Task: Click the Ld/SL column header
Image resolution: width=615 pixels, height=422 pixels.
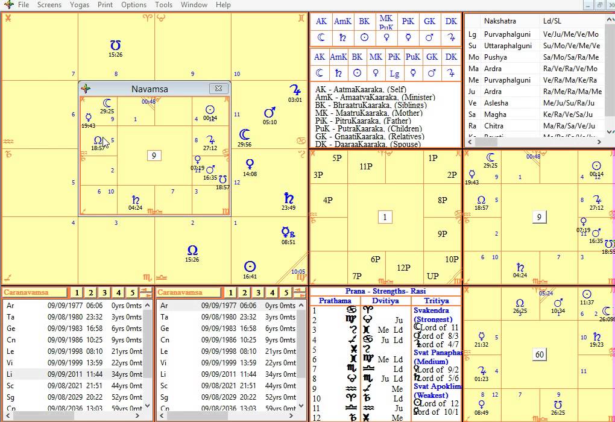Action: (x=552, y=21)
